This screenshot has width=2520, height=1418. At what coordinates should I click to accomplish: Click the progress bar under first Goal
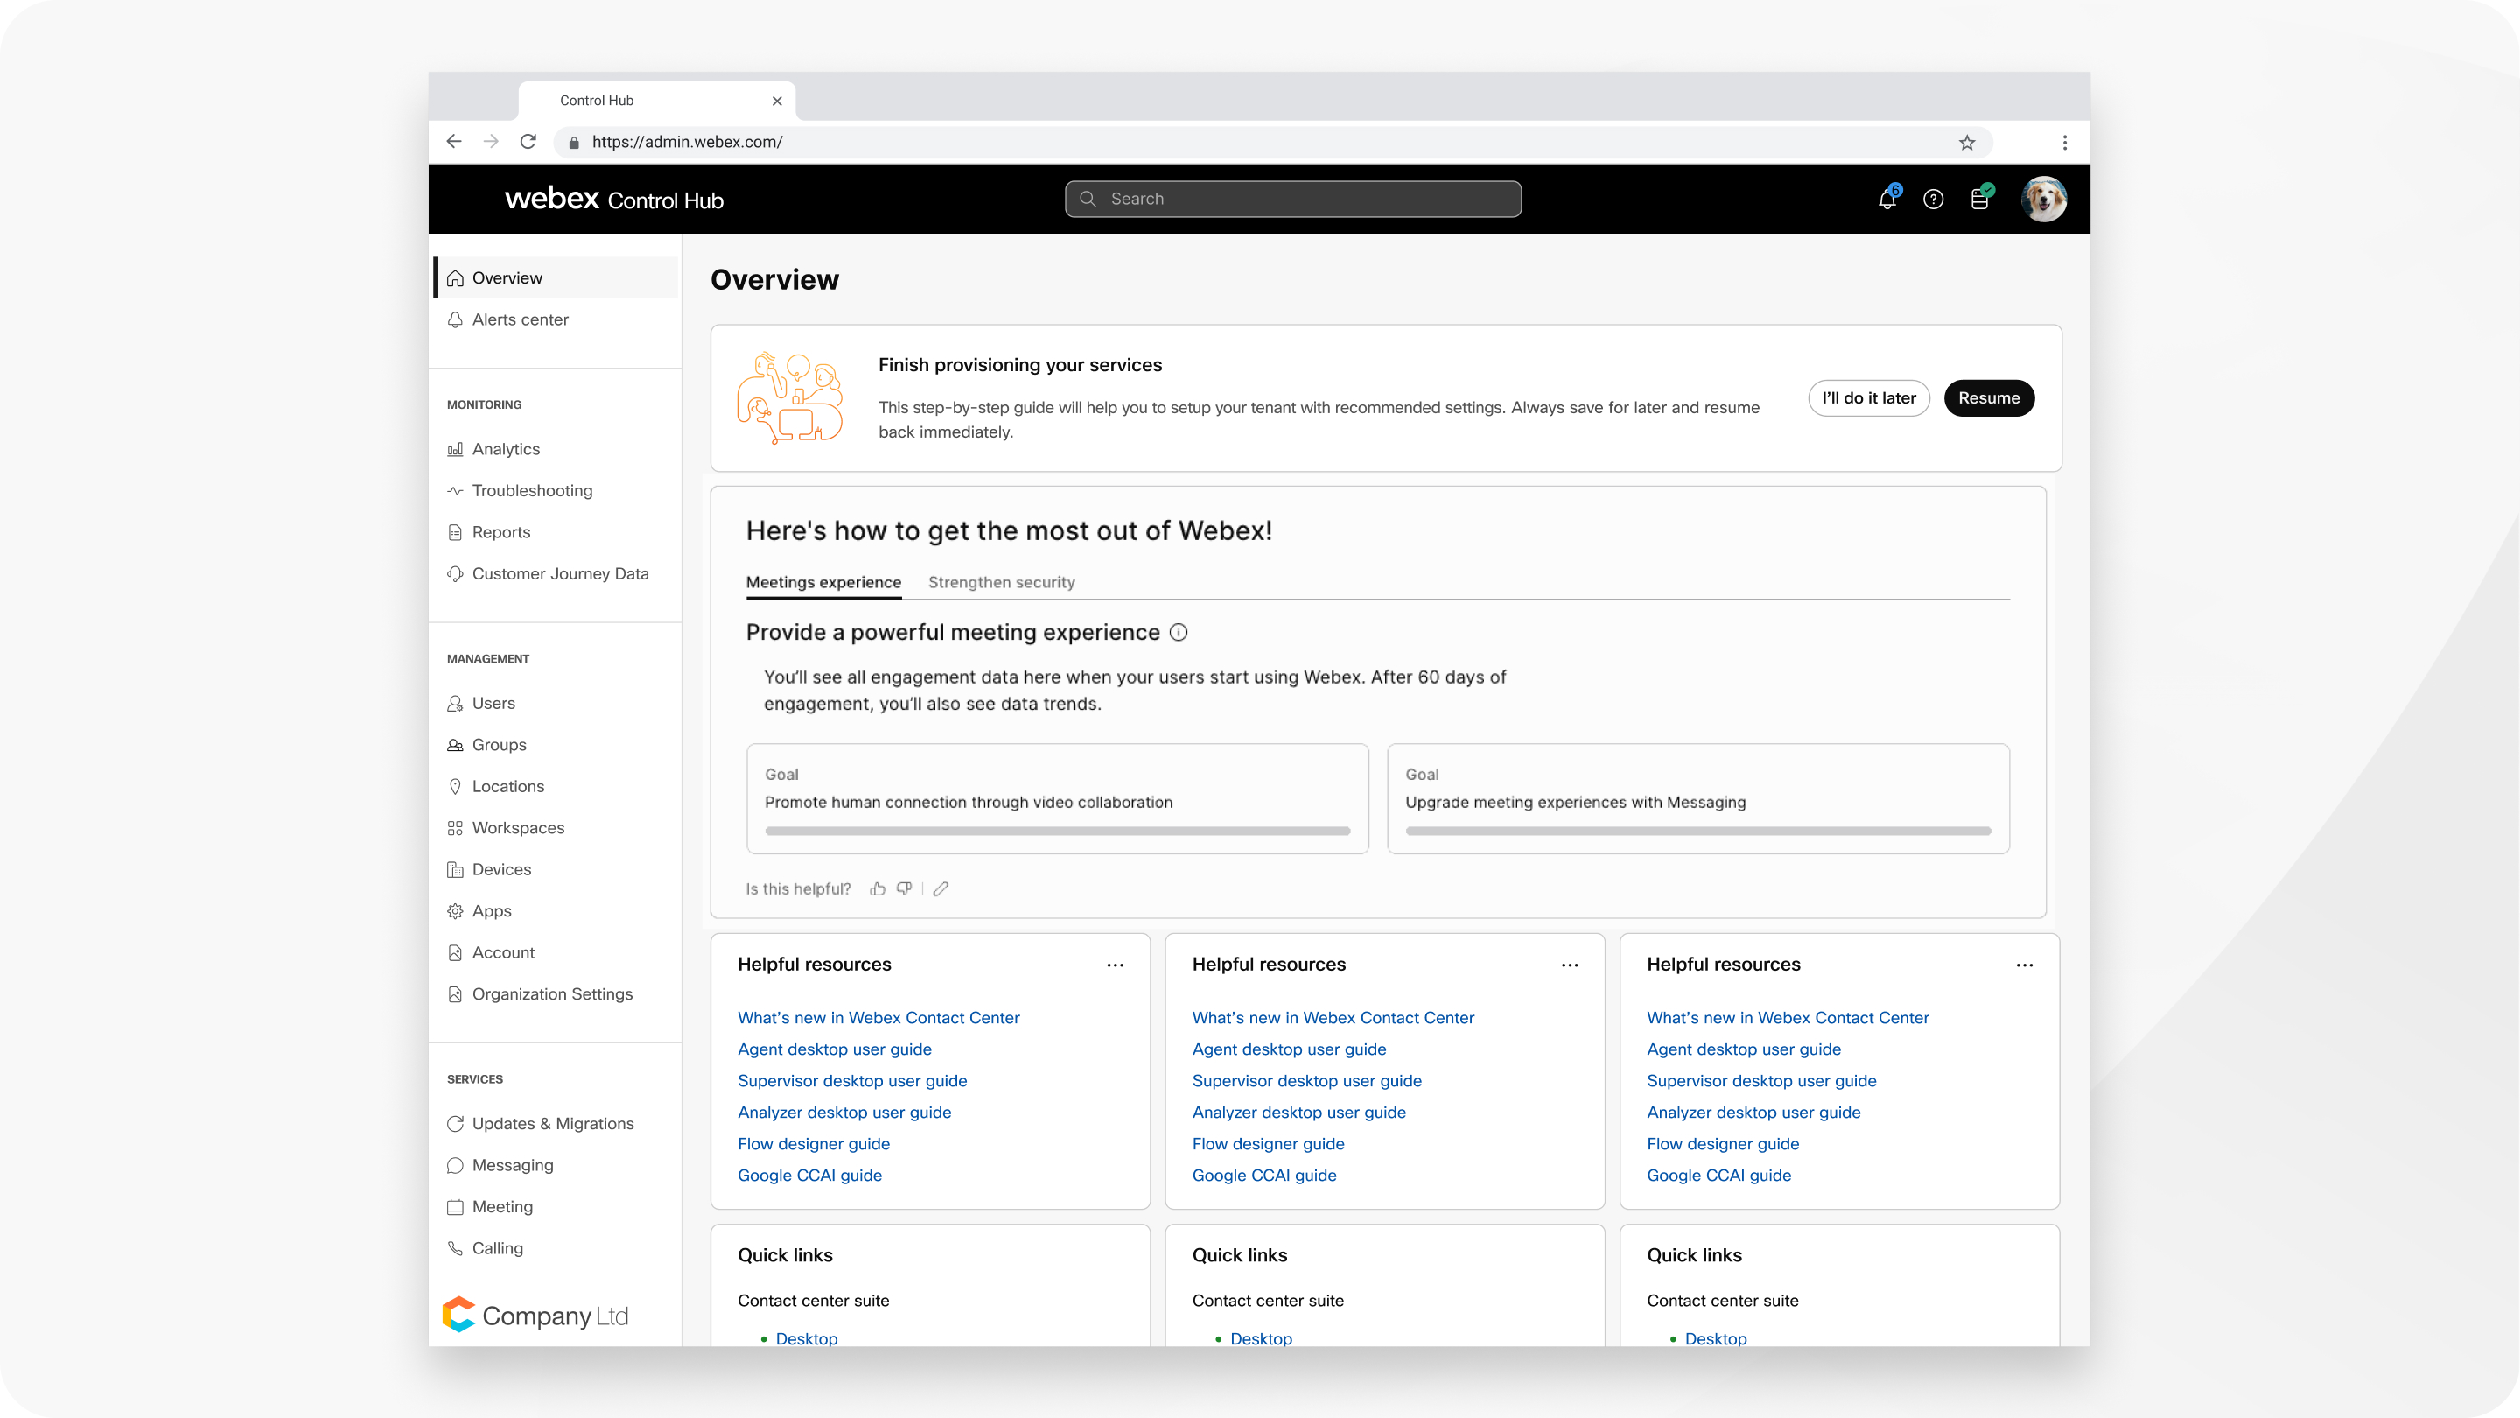[x=1058, y=832]
